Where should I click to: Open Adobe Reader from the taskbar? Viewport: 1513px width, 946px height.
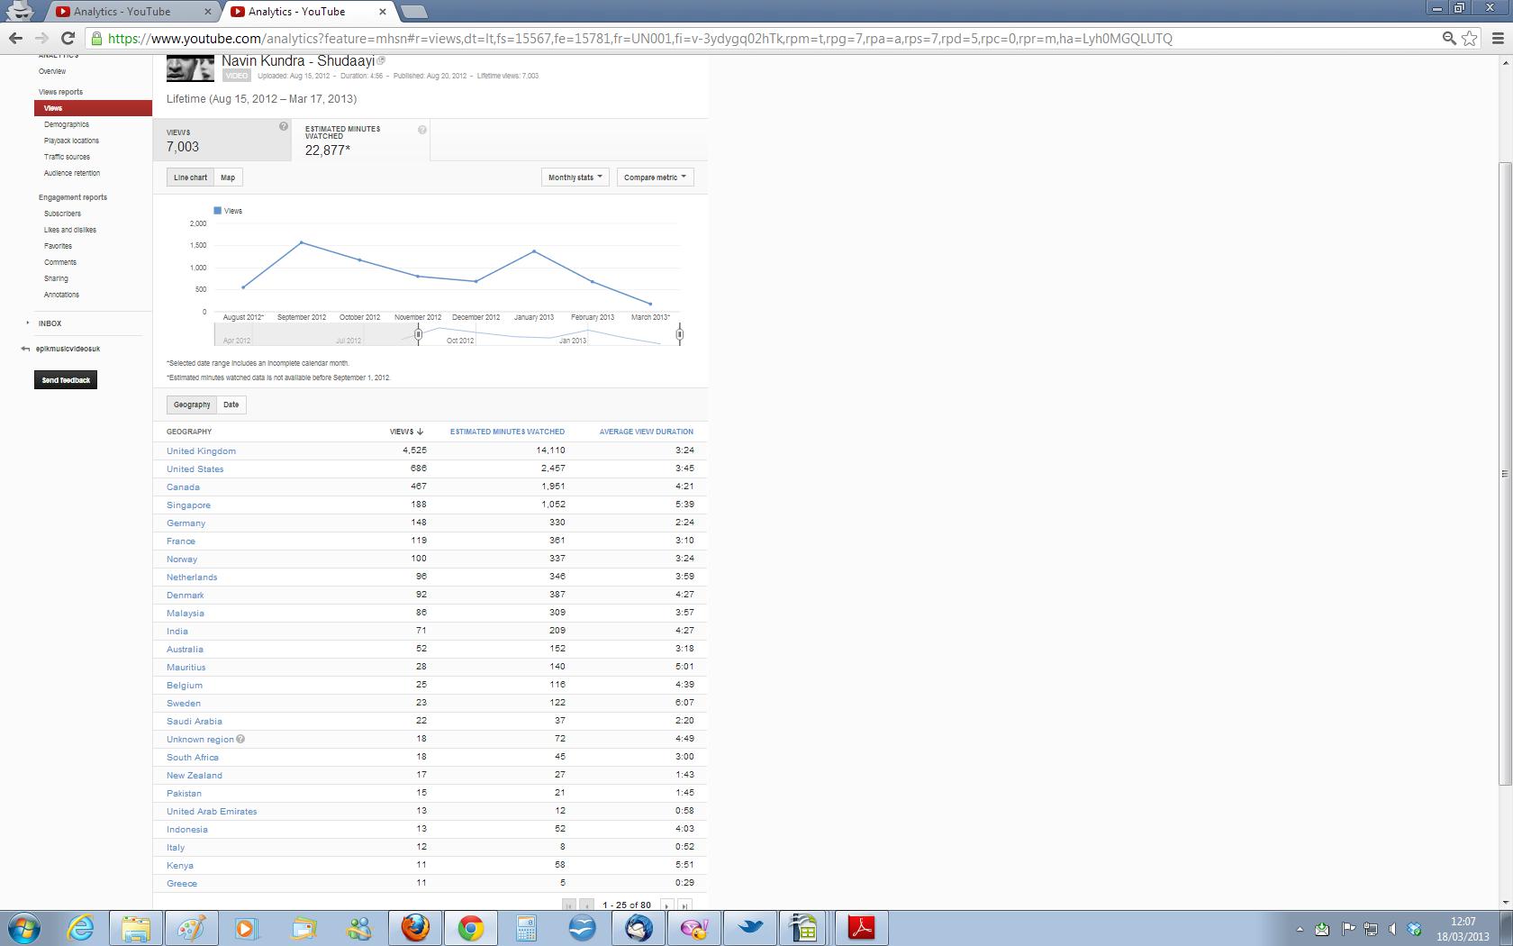[x=862, y=927]
